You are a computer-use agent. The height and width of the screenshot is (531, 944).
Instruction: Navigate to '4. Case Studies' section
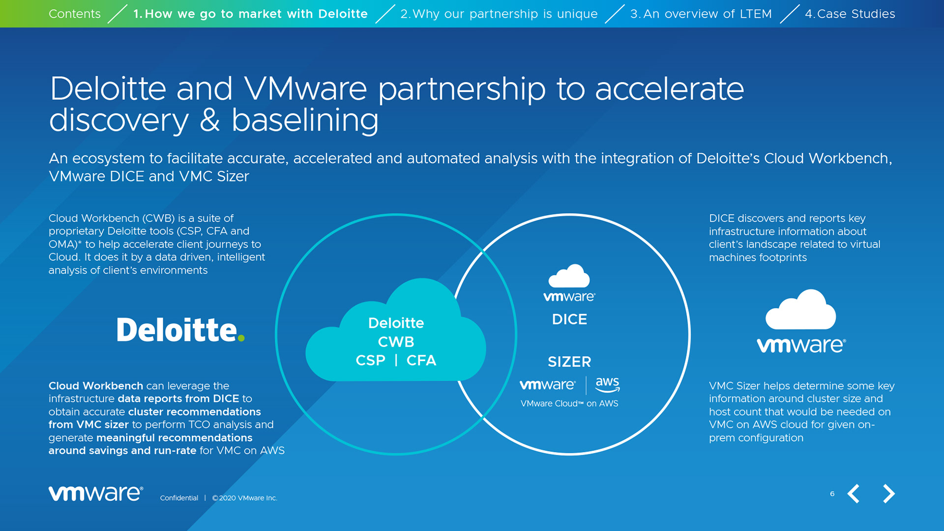click(x=850, y=14)
